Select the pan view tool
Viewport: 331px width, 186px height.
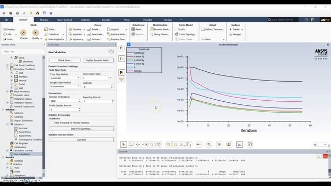pos(138,145)
